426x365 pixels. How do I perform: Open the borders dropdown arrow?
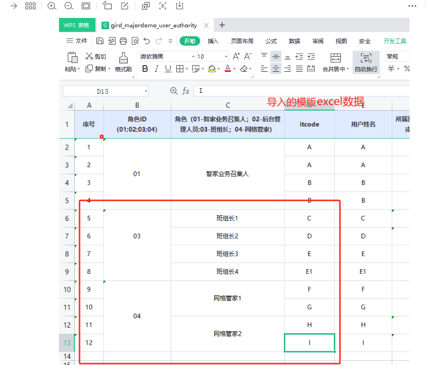click(187, 69)
